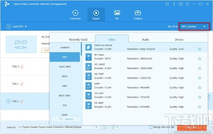Select the Title 3 row
Viewport: 213px width, 134px height.
(25, 67)
